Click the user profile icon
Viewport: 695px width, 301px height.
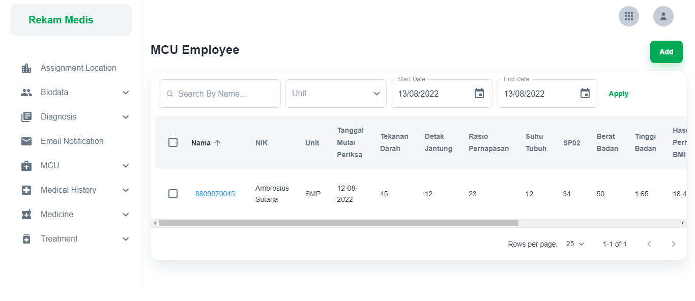click(663, 16)
